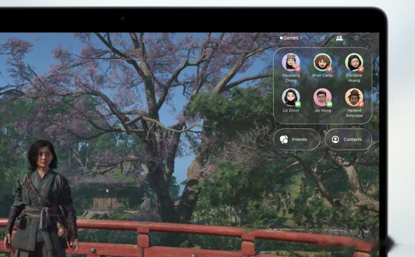Viewport: 415px width, 257px height.
Task: Choose Xiaomeng Zhong's avatar
Action: pyautogui.click(x=290, y=62)
